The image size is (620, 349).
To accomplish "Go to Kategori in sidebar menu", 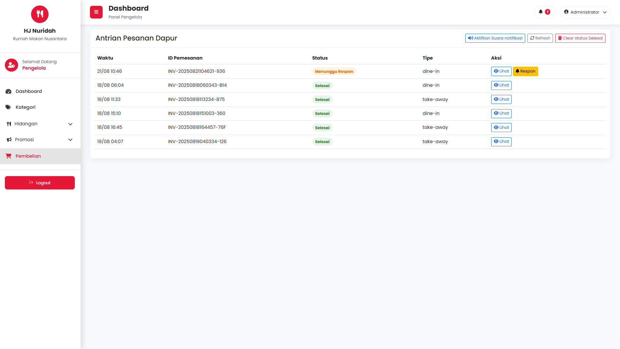I will pos(26,107).
